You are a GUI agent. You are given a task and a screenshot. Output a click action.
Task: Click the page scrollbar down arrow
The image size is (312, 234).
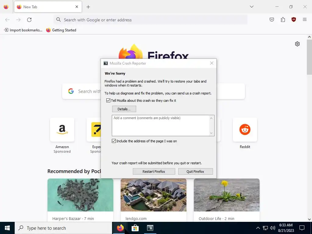tap(309, 219)
